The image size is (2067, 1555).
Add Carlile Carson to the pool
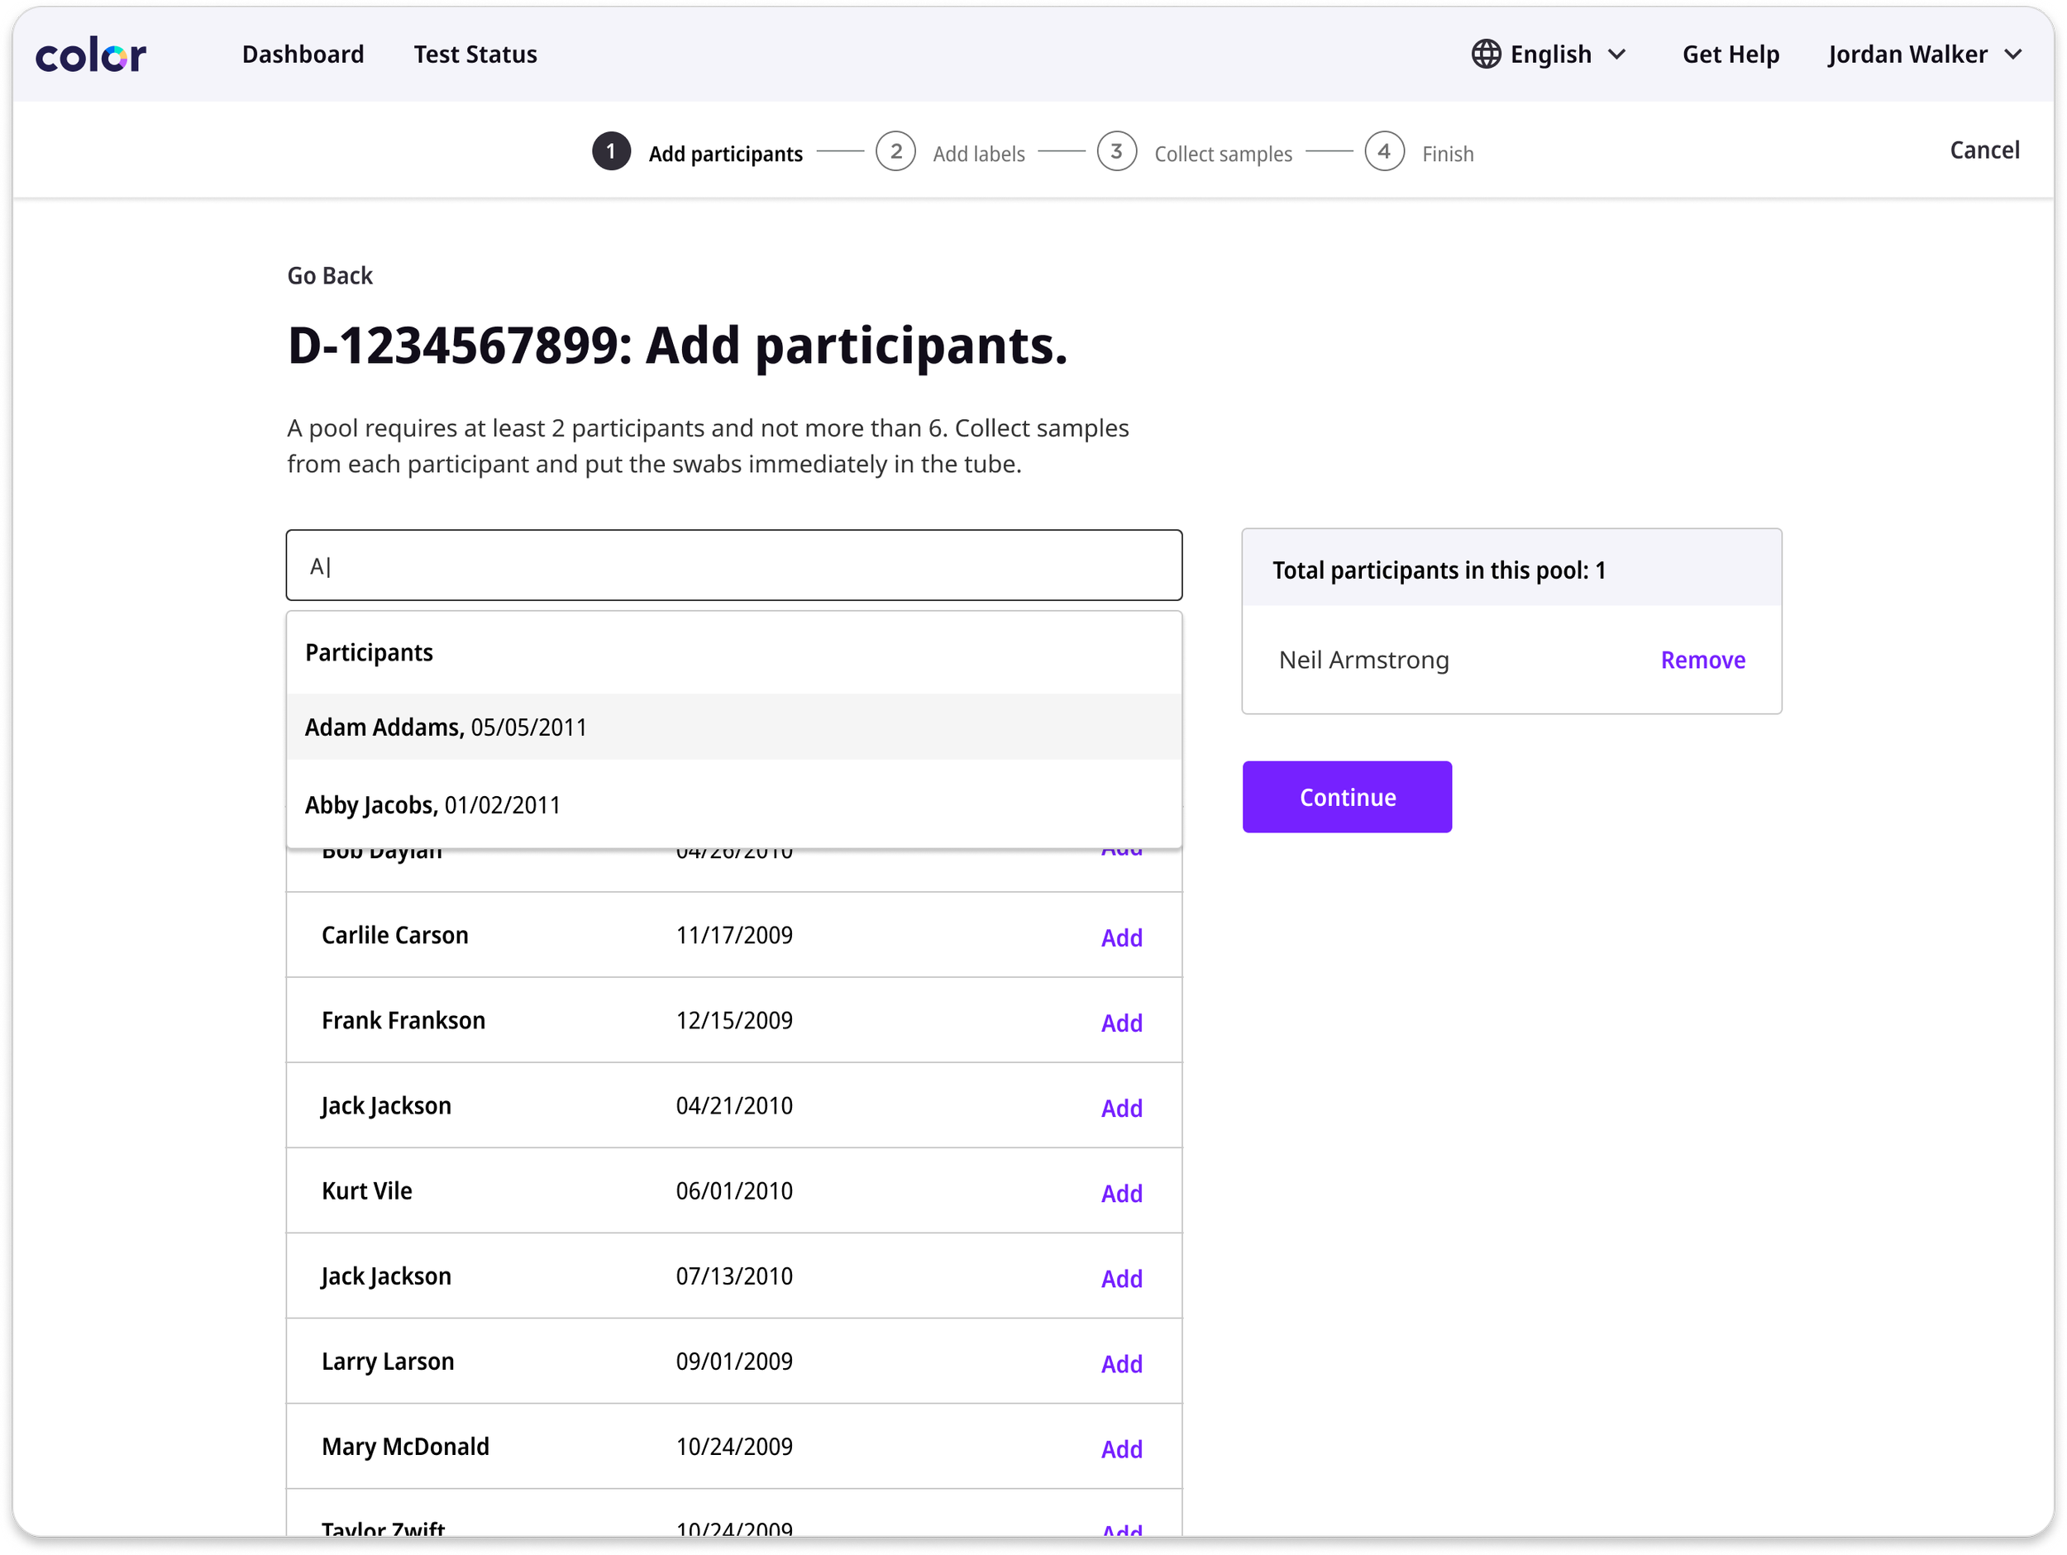(1120, 937)
